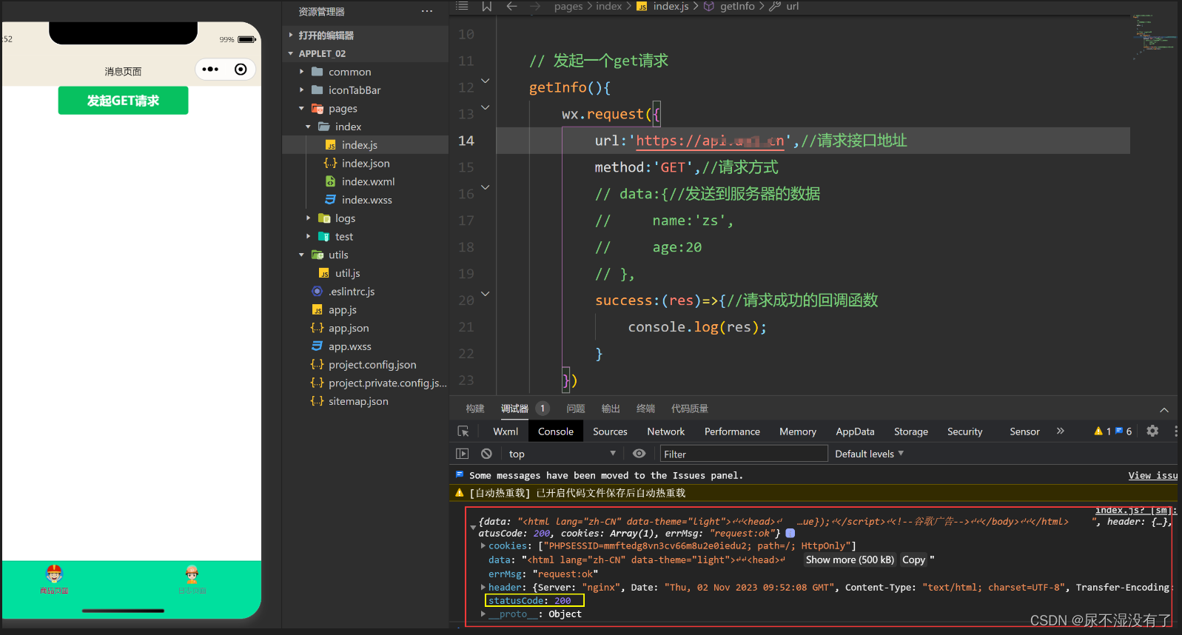Click the green 发起GET请求 button
Image resolution: width=1182 pixels, height=635 pixels.
[x=123, y=101]
